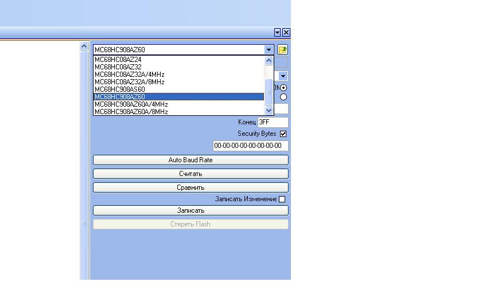Open the panel options arrow next to close

(277, 32)
